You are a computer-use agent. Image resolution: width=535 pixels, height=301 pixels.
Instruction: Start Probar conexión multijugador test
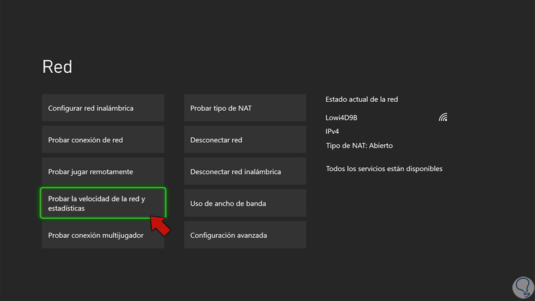tap(103, 235)
